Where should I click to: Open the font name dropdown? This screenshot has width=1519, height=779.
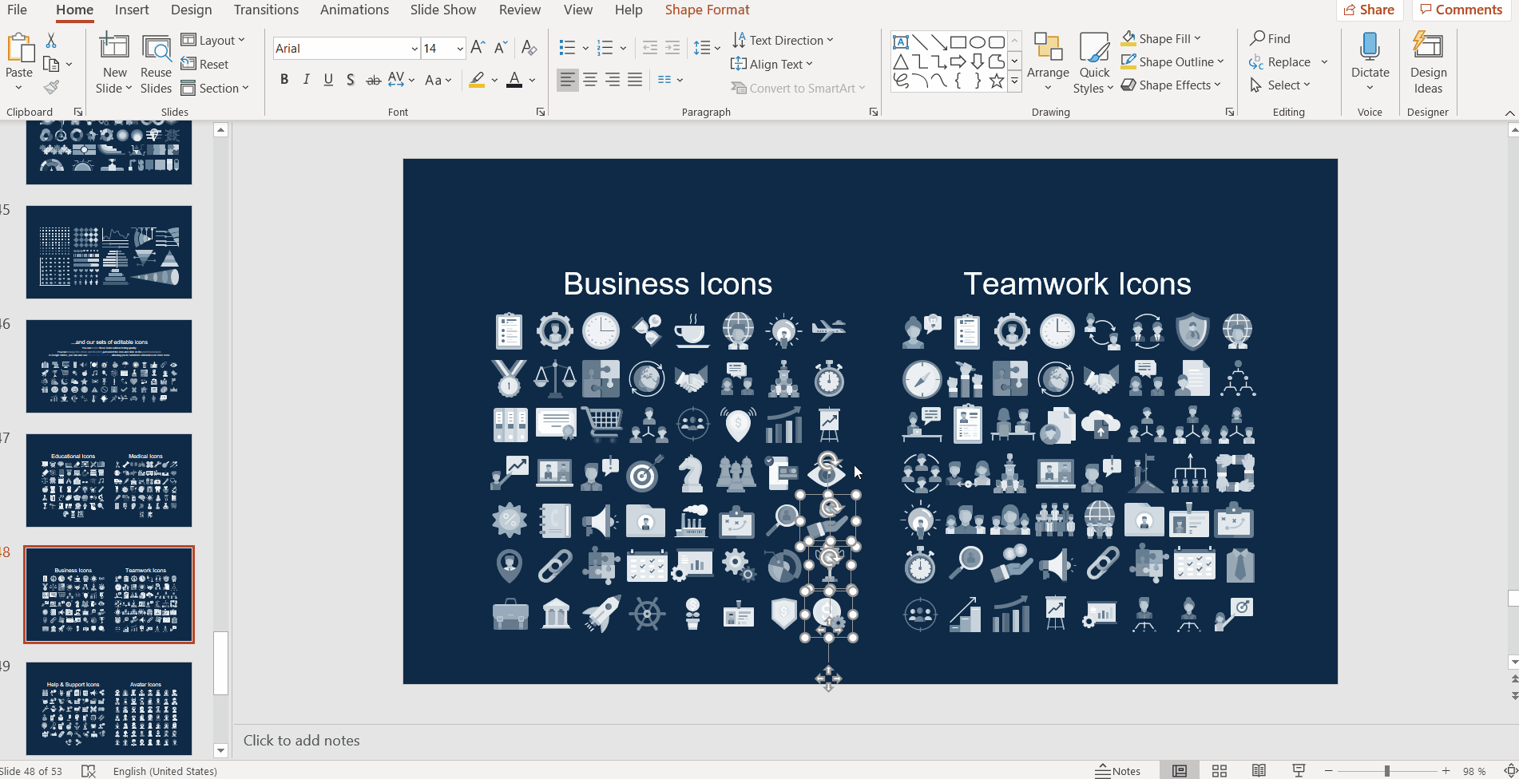(x=414, y=49)
